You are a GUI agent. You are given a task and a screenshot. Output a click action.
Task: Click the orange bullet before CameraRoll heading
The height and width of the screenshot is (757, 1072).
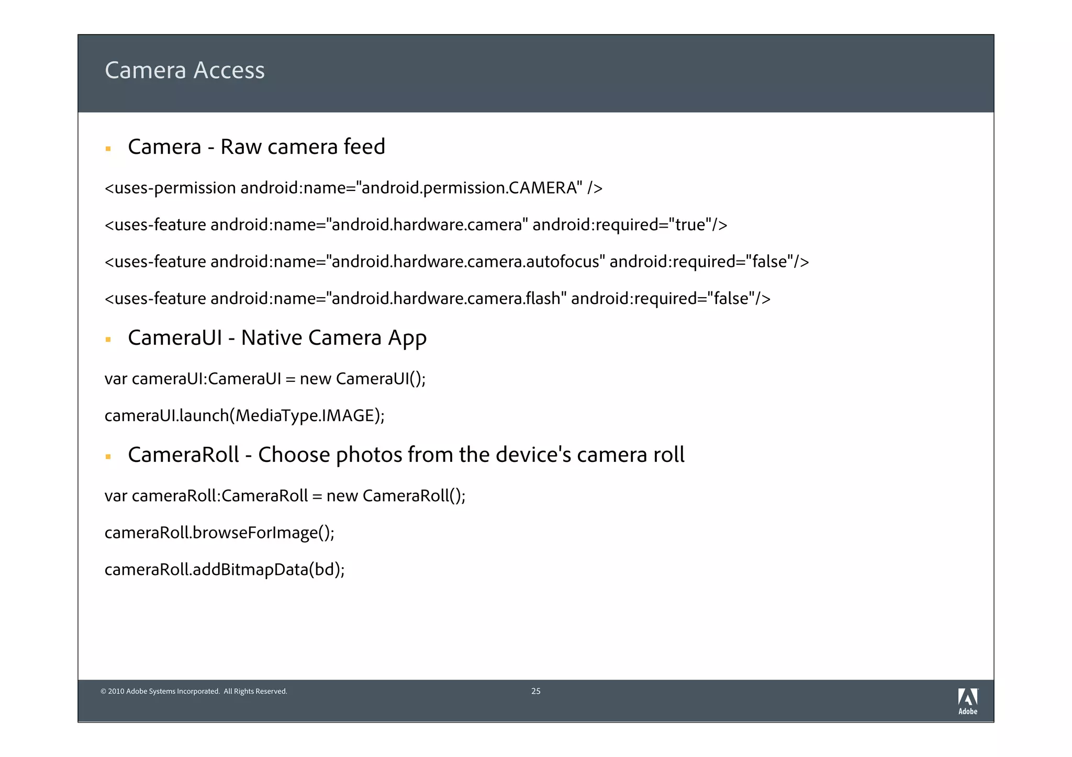[x=108, y=457]
